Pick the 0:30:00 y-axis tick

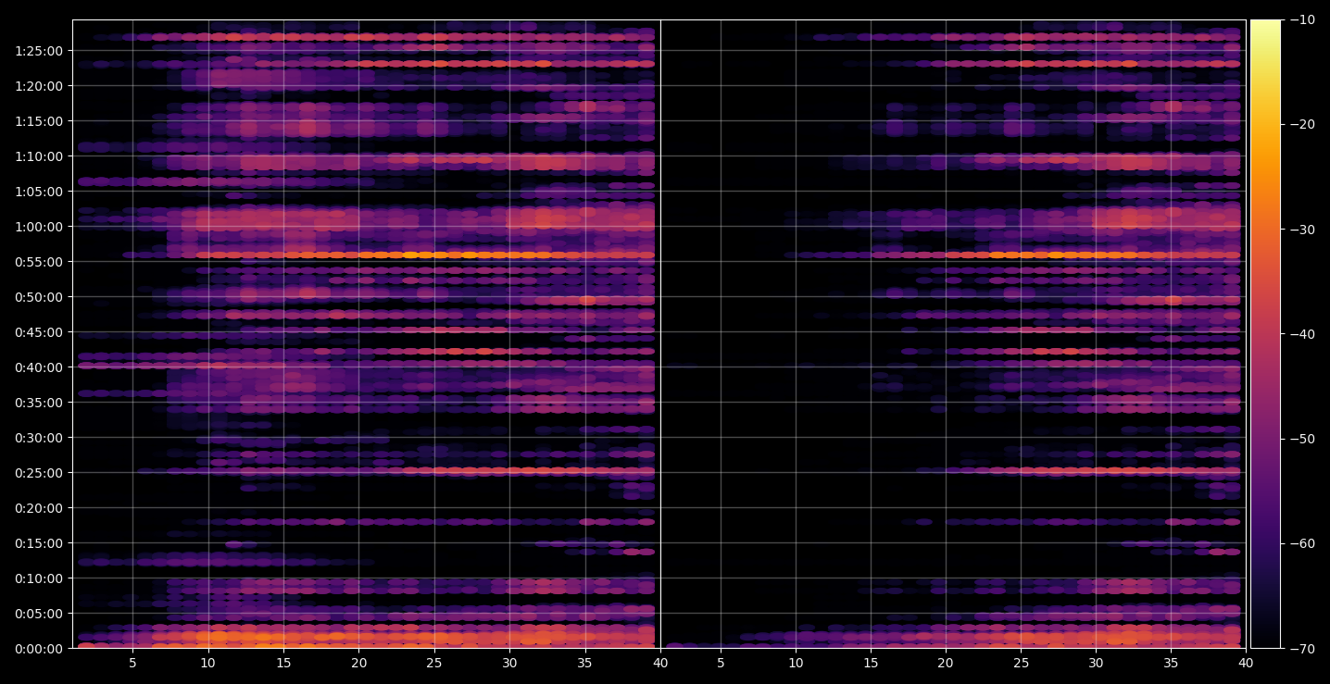pos(40,437)
